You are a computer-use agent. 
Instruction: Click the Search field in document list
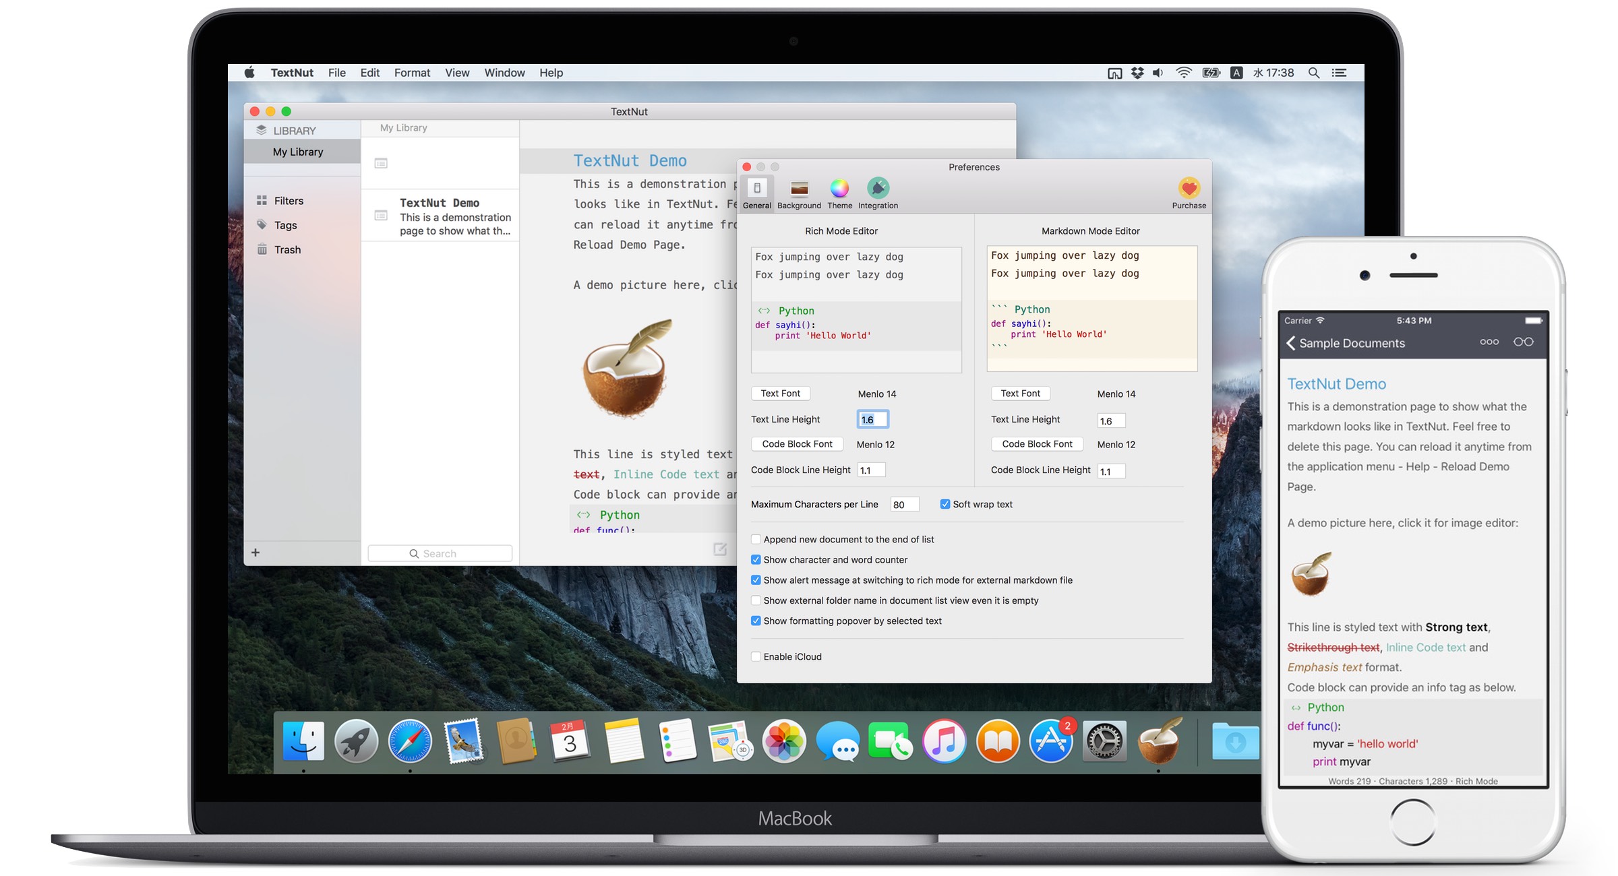tap(440, 553)
